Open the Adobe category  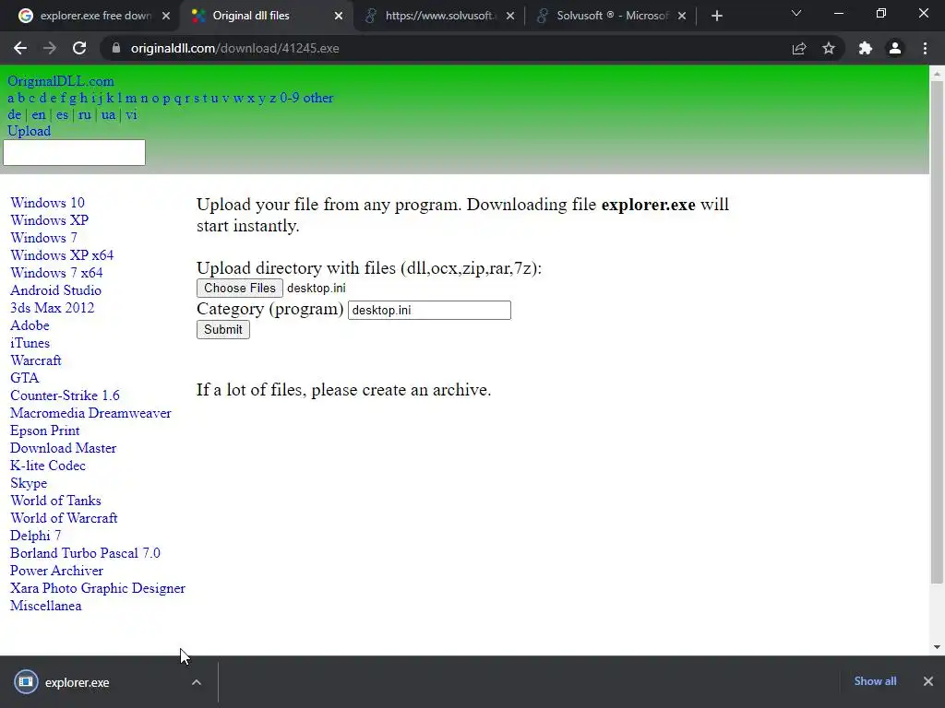pos(30,325)
